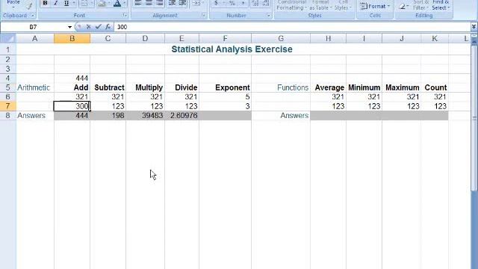The image size is (478, 269).
Task: Open the Alignment dialog launcher
Action: pos(204,15)
